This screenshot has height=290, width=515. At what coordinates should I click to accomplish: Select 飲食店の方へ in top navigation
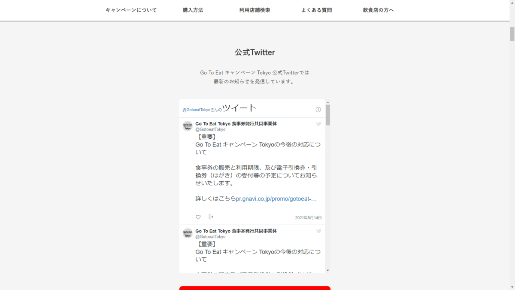378,10
